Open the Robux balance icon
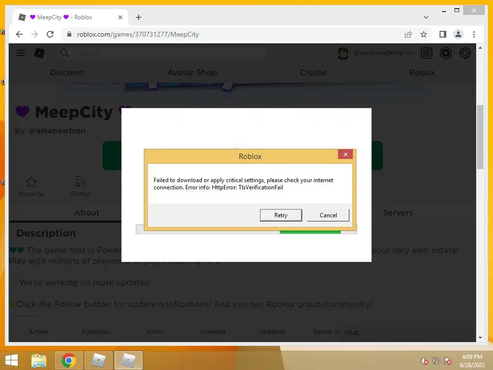 (x=445, y=53)
